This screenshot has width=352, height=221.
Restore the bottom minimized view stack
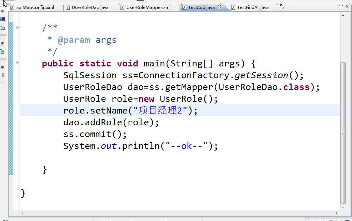pyautogui.click(x=2, y=67)
